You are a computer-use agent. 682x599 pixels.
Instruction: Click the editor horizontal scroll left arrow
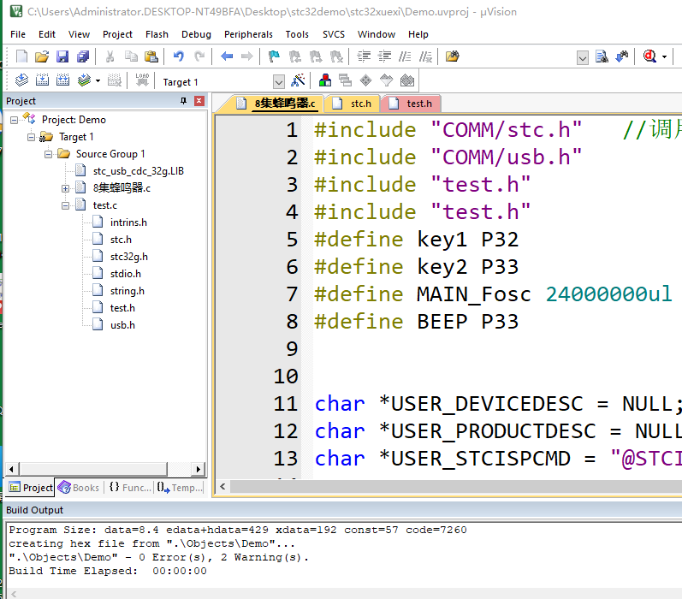(222, 486)
